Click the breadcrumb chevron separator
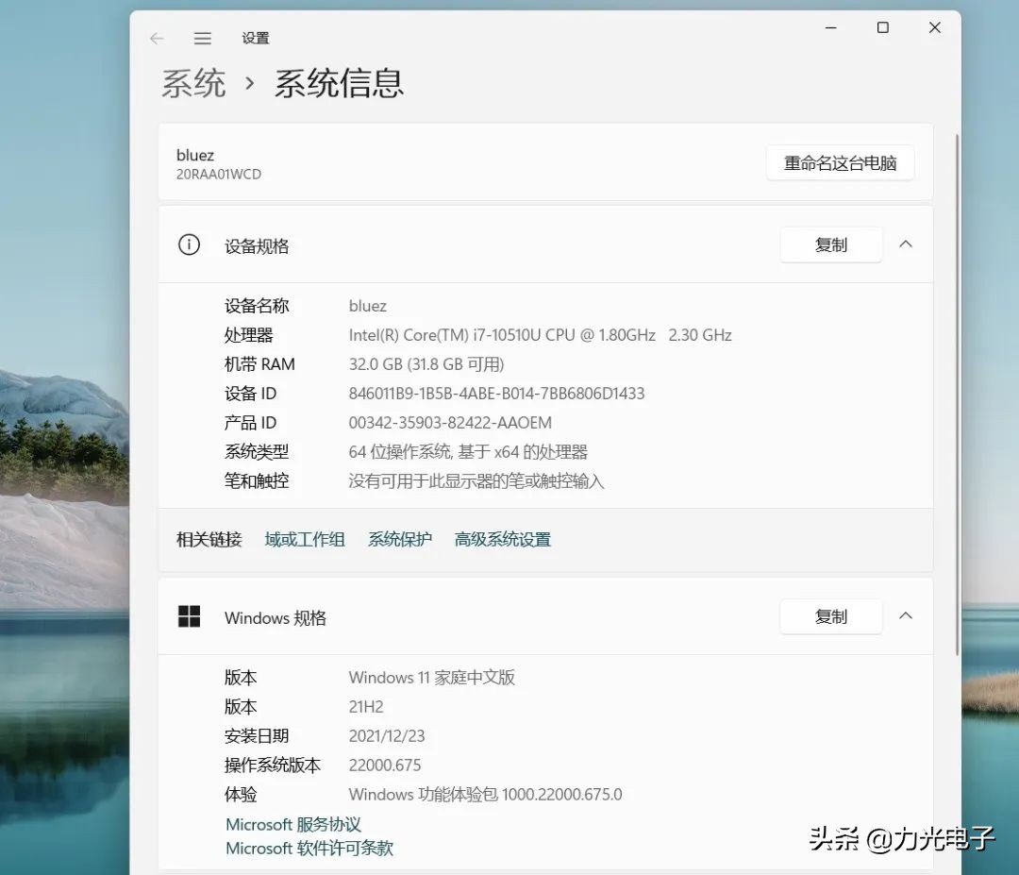 pos(249,84)
